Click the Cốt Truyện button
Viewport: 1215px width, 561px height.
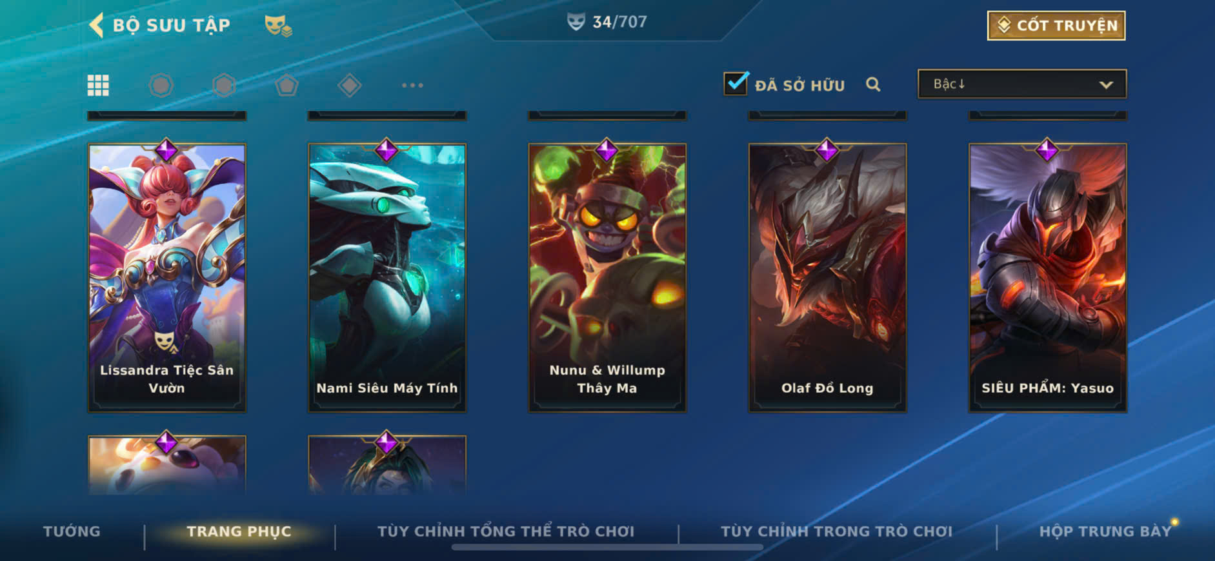coord(1056,25)
